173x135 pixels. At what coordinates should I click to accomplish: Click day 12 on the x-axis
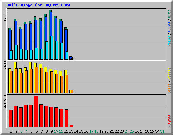click(x=66, y=131)
